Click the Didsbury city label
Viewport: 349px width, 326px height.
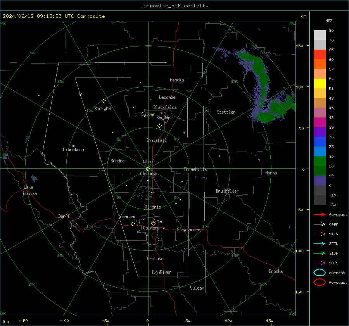pos(147,174)
